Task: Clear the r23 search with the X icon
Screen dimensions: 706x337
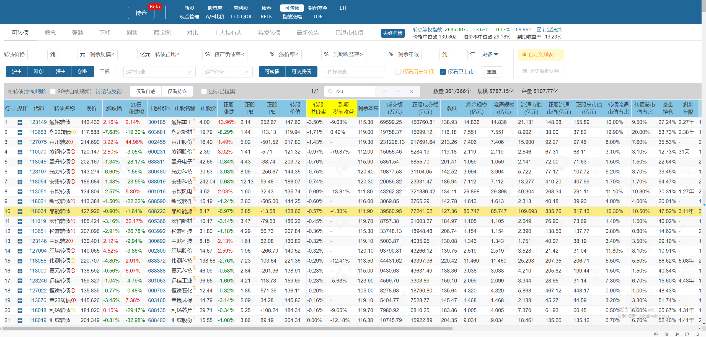Action: click(411, 91)
